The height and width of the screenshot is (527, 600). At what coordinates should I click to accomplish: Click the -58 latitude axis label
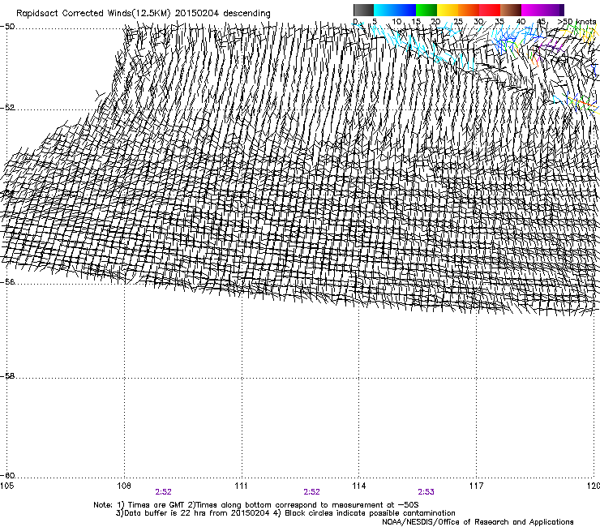7,376
